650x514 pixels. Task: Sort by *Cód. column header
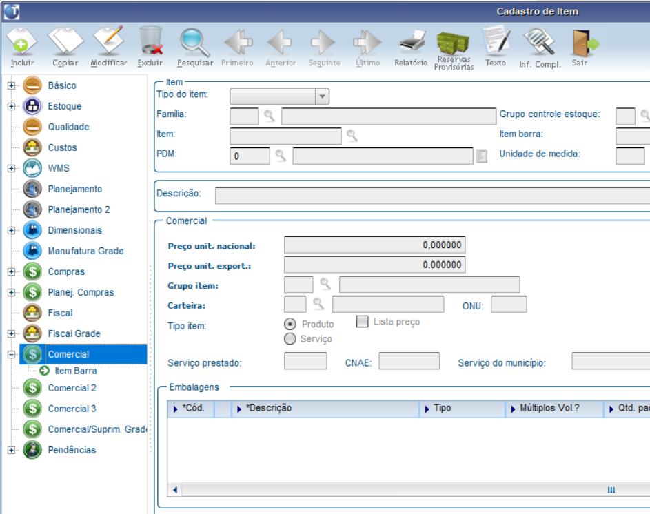(x=191, y=409)
